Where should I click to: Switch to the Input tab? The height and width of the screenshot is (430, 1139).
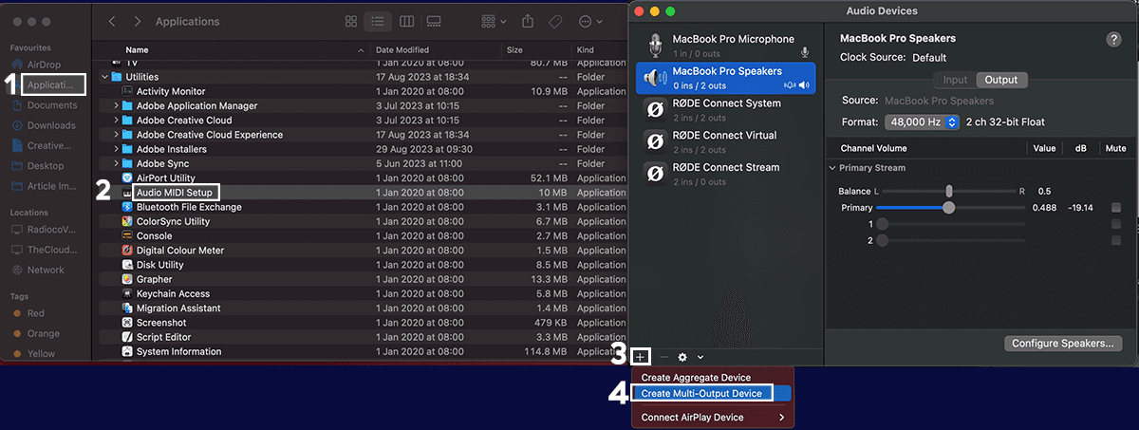955,81
